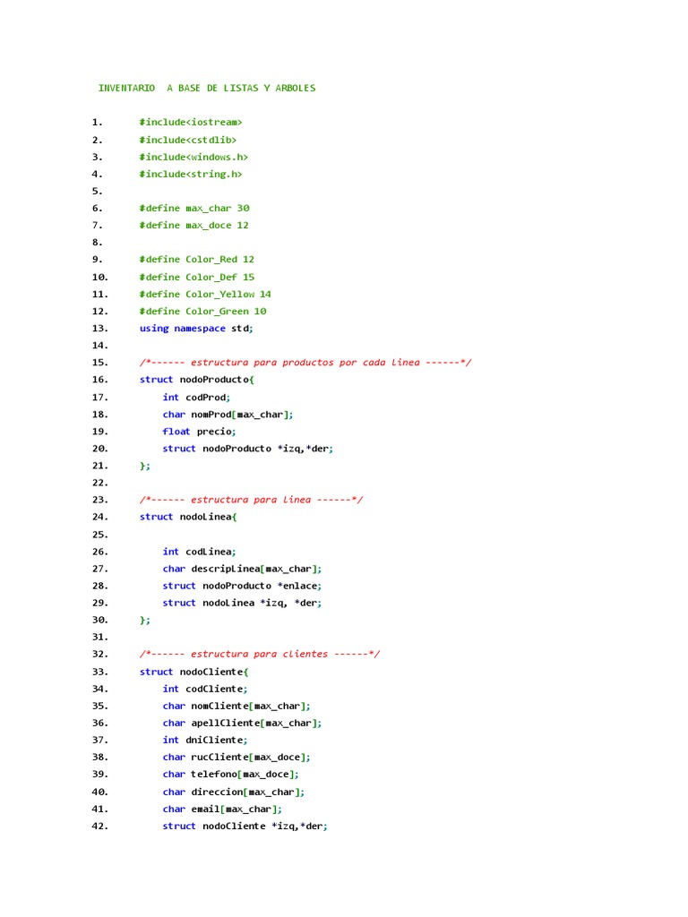688x917 pixels.
Task: Select comment estructura para linea
Action: (x=251, y=500)
